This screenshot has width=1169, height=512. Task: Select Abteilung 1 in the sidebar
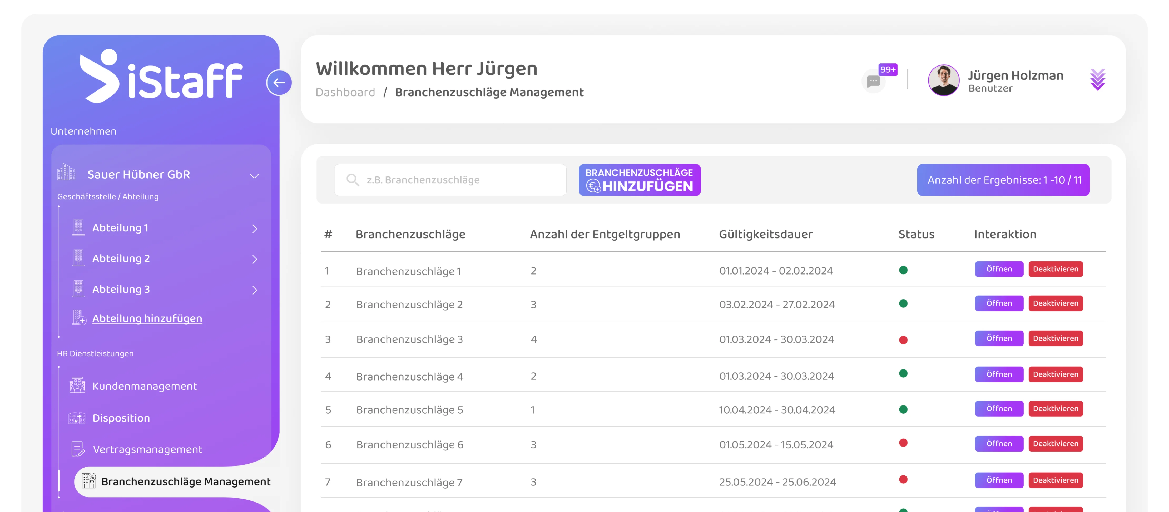[x=120, y=228]
